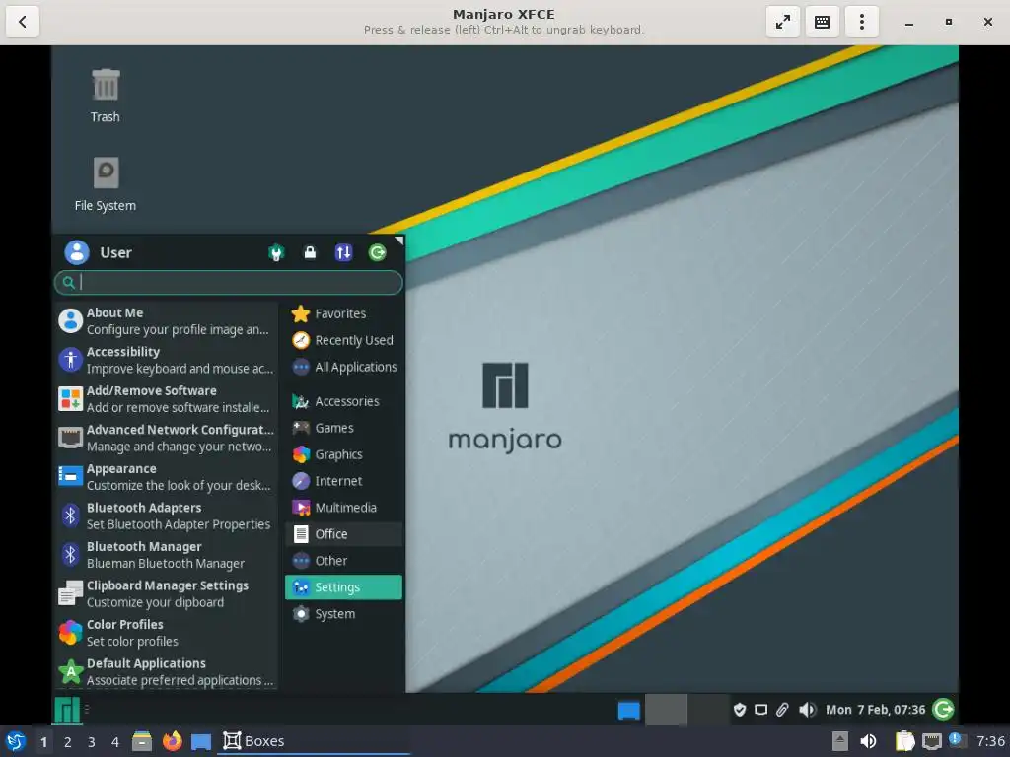Open the settings manager icon in menu header

(x=276, y=252)
